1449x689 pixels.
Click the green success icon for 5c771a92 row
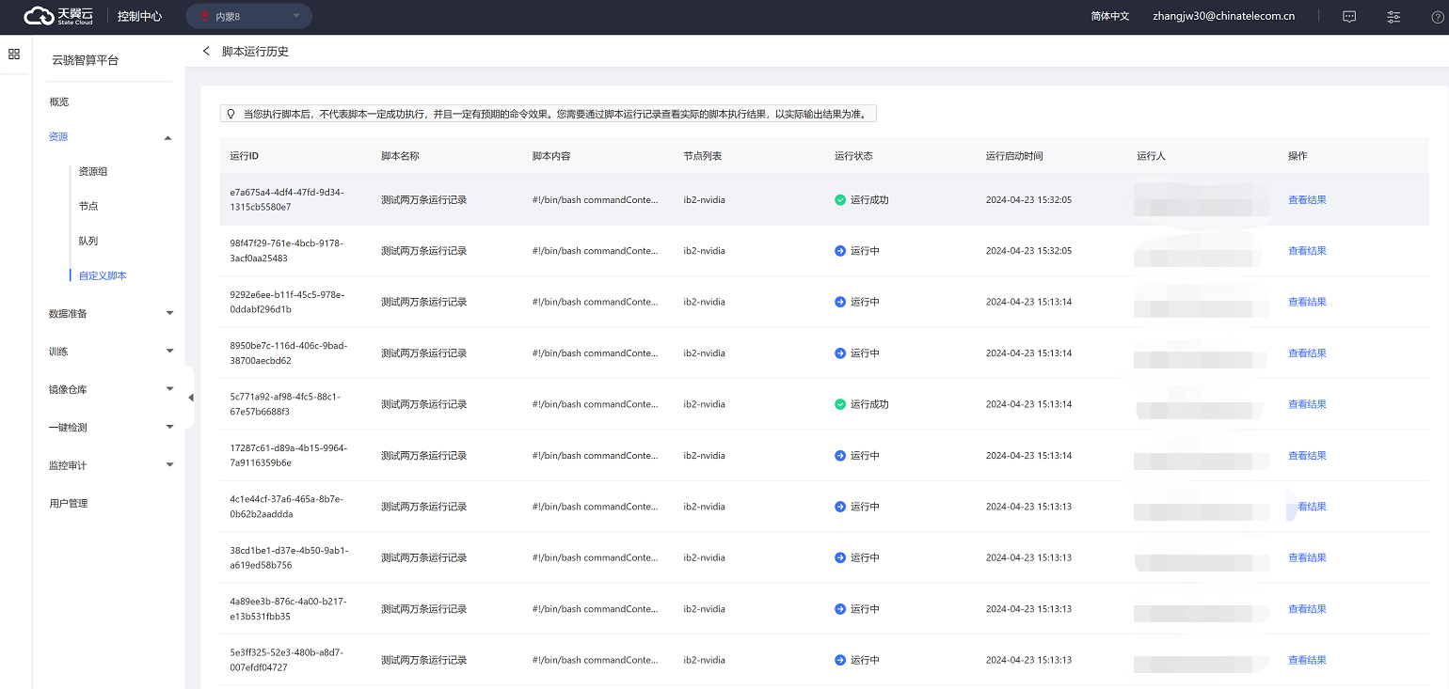840,404
